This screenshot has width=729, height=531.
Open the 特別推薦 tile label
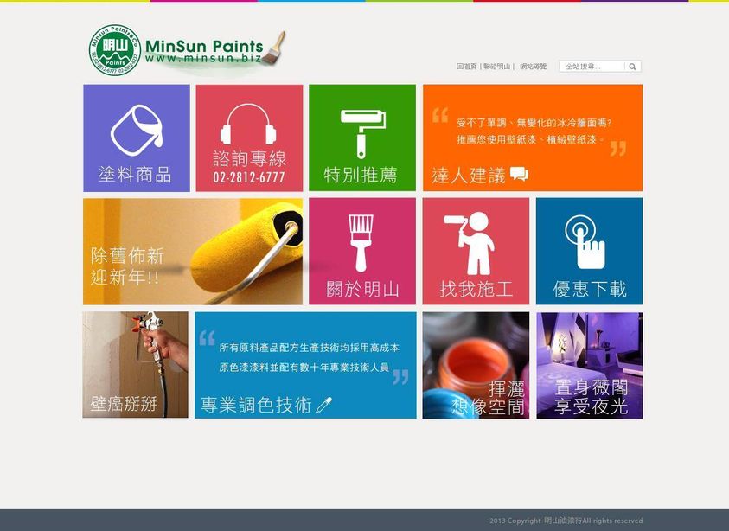pyautogui.click(x=361, y=176)
